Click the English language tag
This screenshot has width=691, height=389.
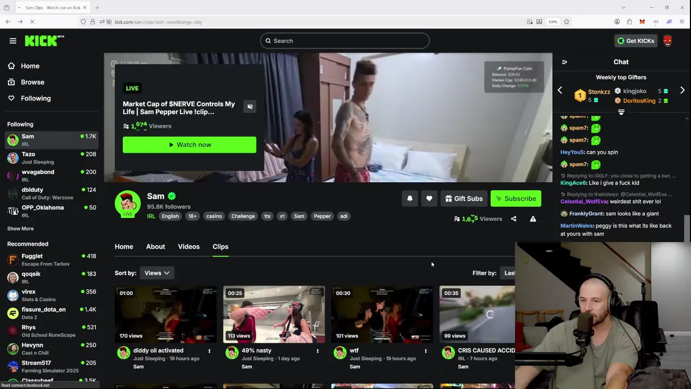pos(170,216)
